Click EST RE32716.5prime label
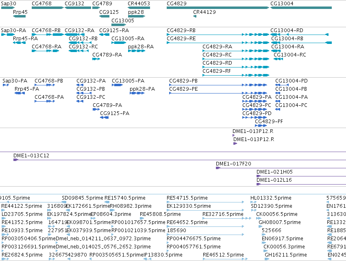 (x=223, y=214)
